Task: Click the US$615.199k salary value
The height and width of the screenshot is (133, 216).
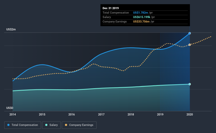Action: (x=142, y=17)
